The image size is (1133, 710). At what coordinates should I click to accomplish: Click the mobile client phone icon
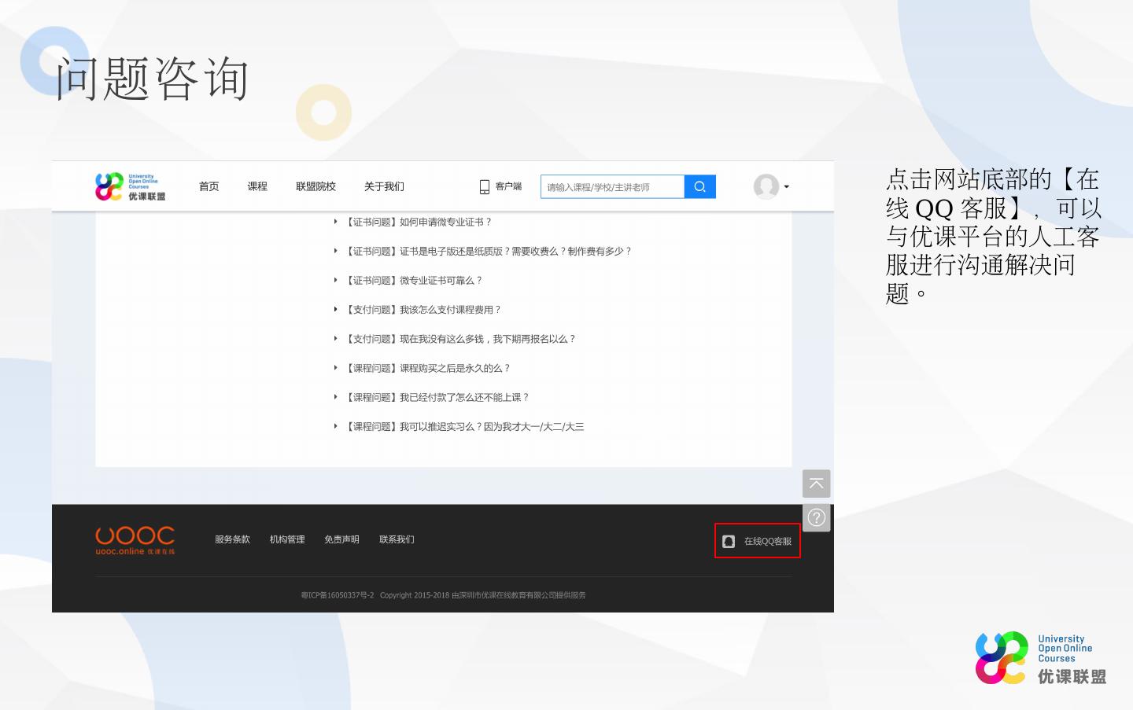coord(485,186)
